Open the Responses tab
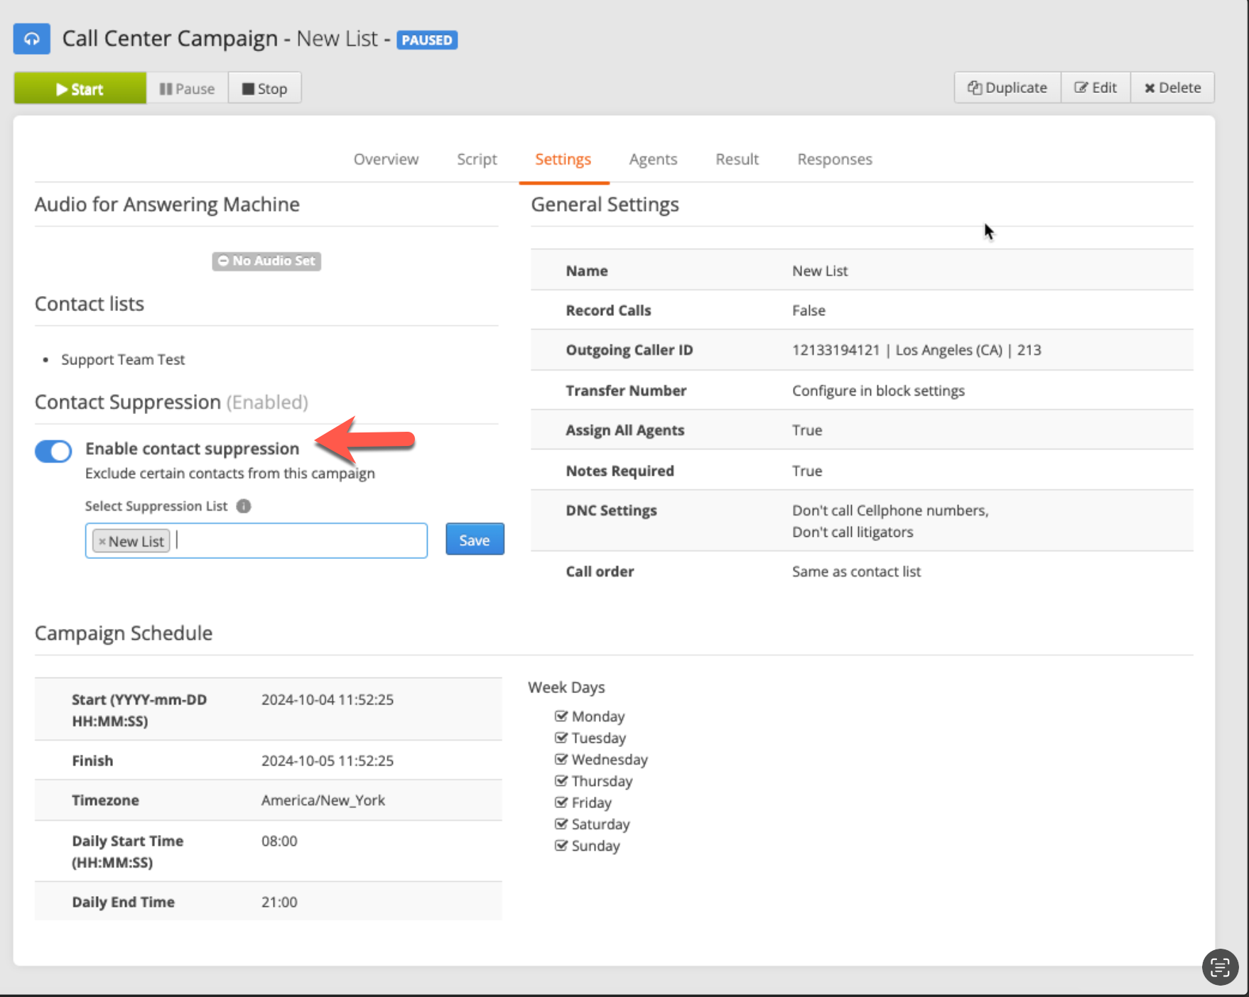 tap(834, 159)
